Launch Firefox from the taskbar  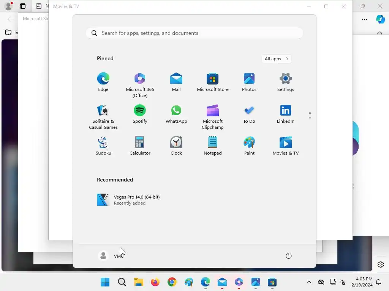click(x=155, y=282)
